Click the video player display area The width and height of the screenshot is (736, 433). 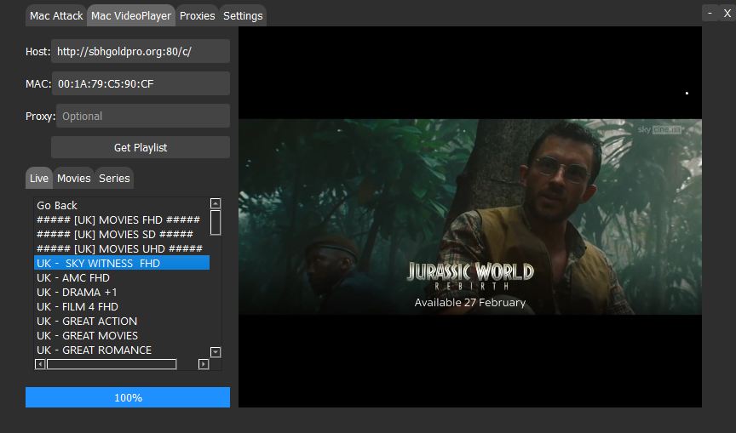(x=470, y=216)
